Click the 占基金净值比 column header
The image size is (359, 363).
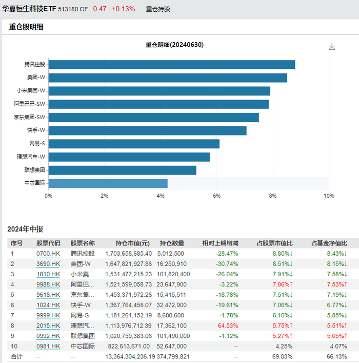coord(329,243)
